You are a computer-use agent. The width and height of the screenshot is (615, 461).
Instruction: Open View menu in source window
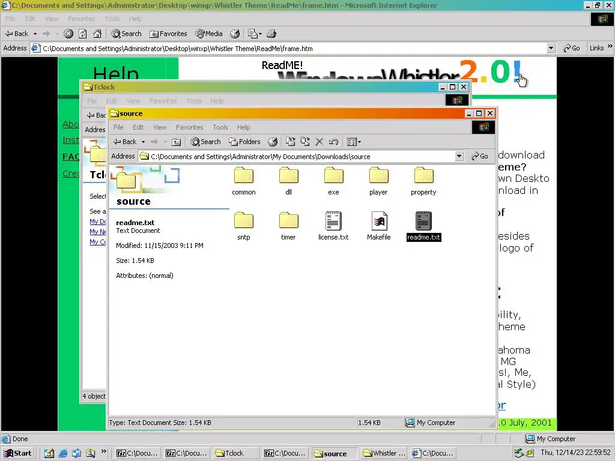click(x=160, y=127)
